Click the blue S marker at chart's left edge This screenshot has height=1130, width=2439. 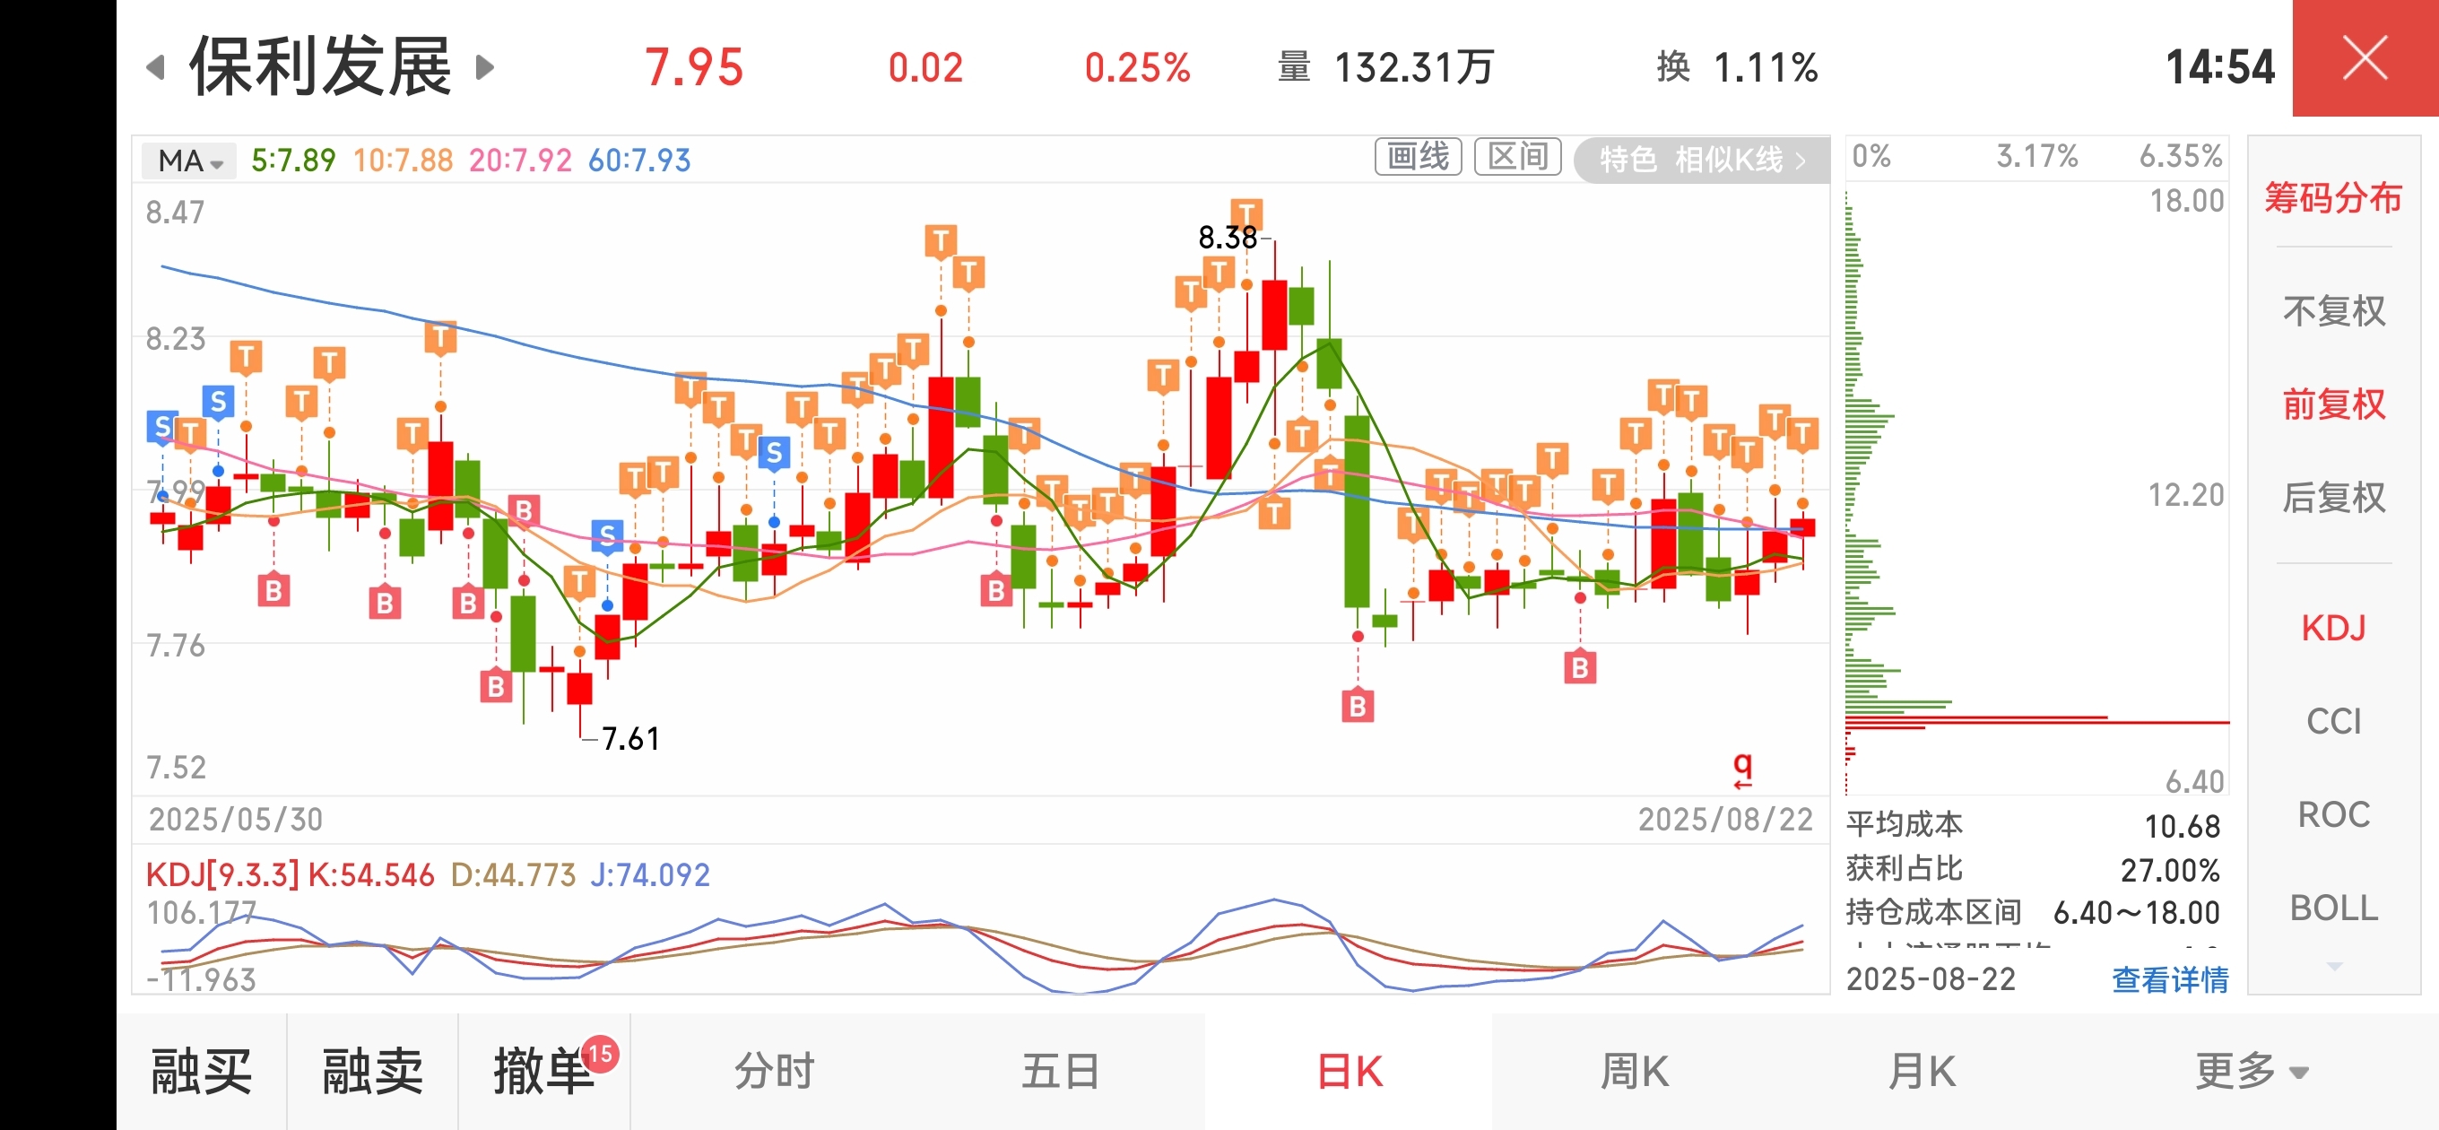[162, 427]
